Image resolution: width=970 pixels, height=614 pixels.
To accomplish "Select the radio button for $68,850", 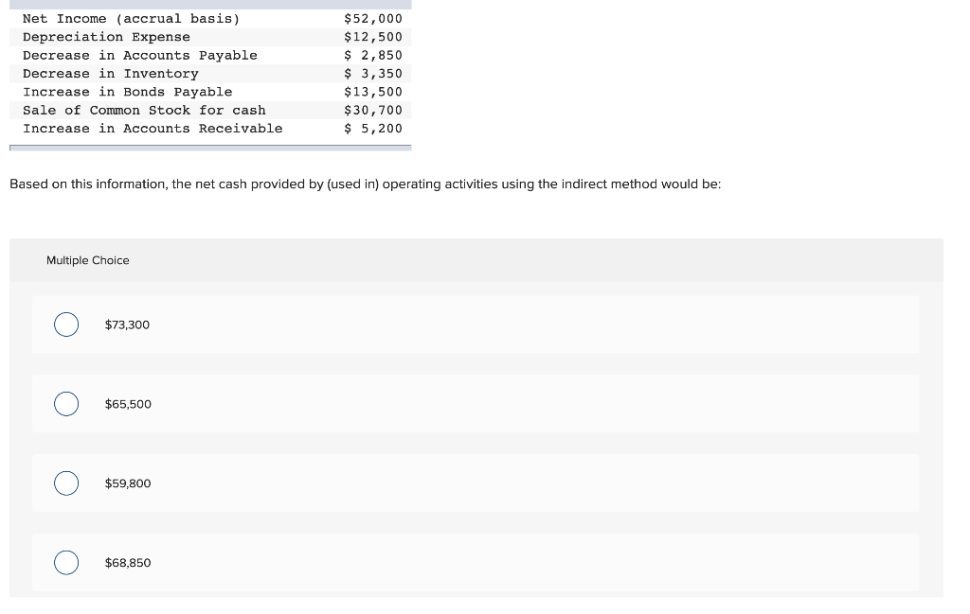I will [x=66, y=562].
